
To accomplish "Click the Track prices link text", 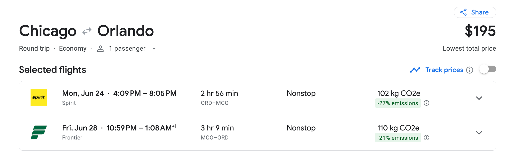I will point(444,70).
